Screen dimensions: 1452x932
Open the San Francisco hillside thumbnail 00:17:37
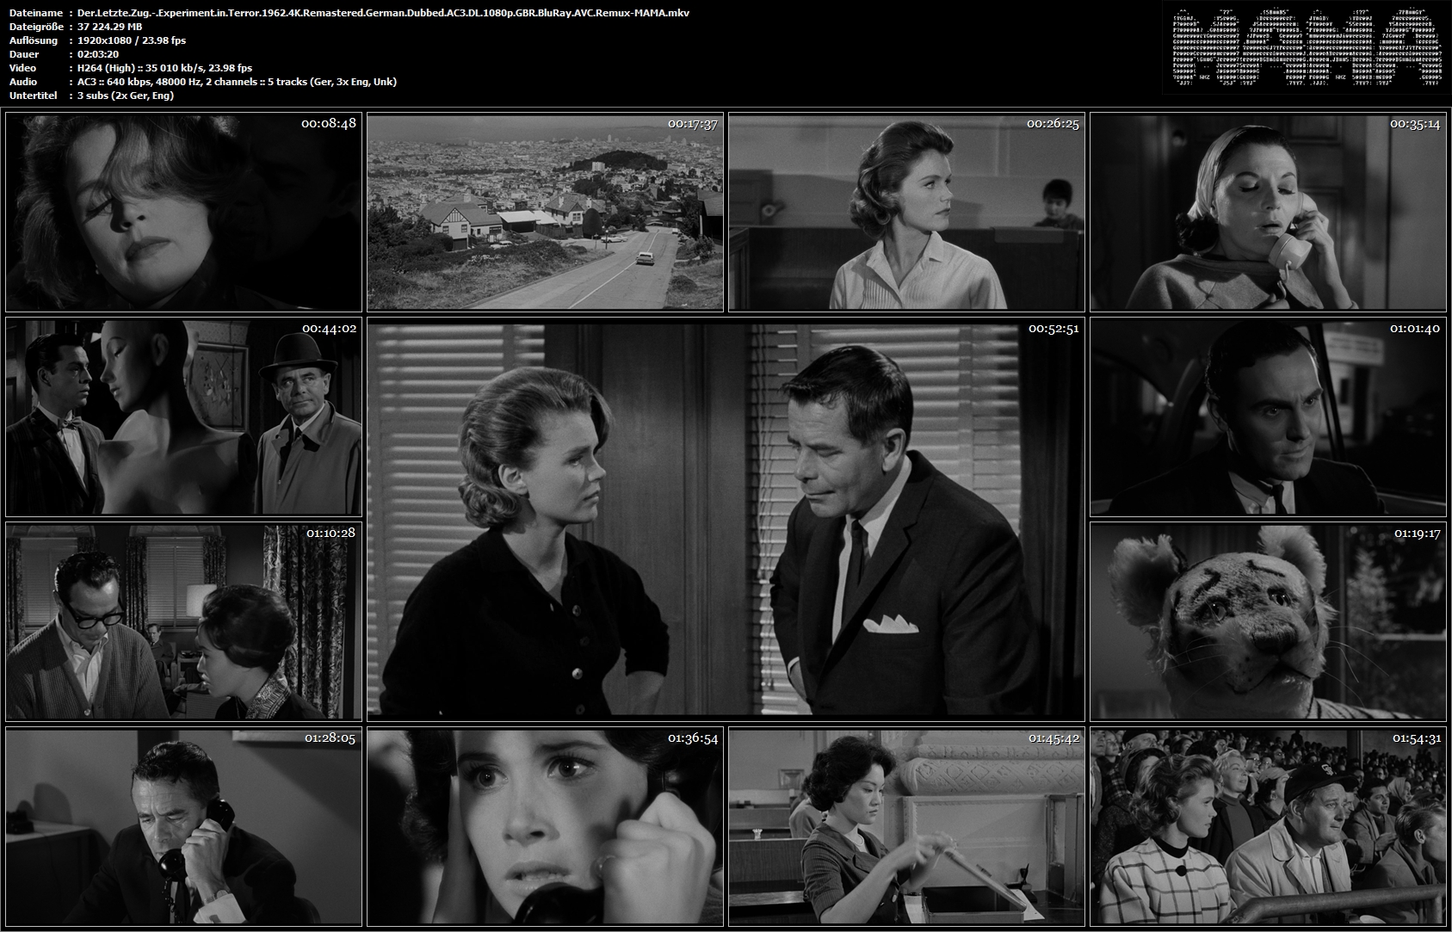[545, 212]
